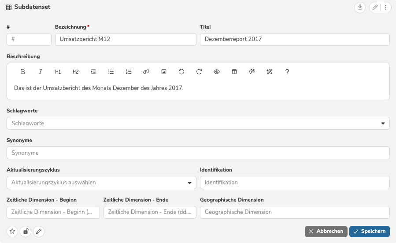The image size is (396, 243).
Task: Click the Abbrechen button
Action: (x=326, y=232)
